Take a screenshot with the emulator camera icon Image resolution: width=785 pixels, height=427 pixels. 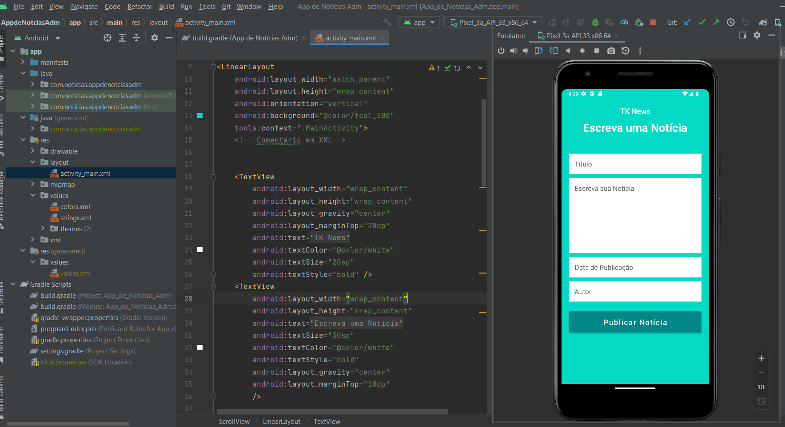pyautogui.click(x=611, y=51)
